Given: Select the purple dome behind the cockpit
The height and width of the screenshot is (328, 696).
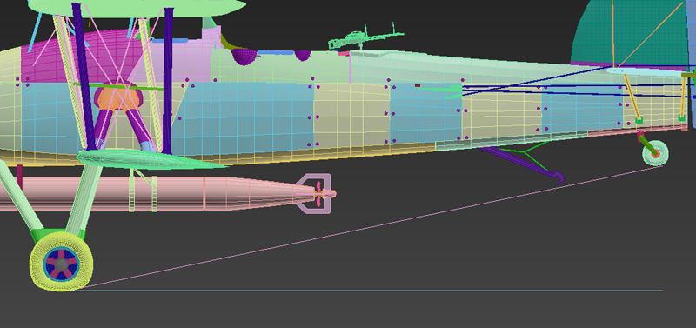Looking at the screenshot, I should point(244,57).
